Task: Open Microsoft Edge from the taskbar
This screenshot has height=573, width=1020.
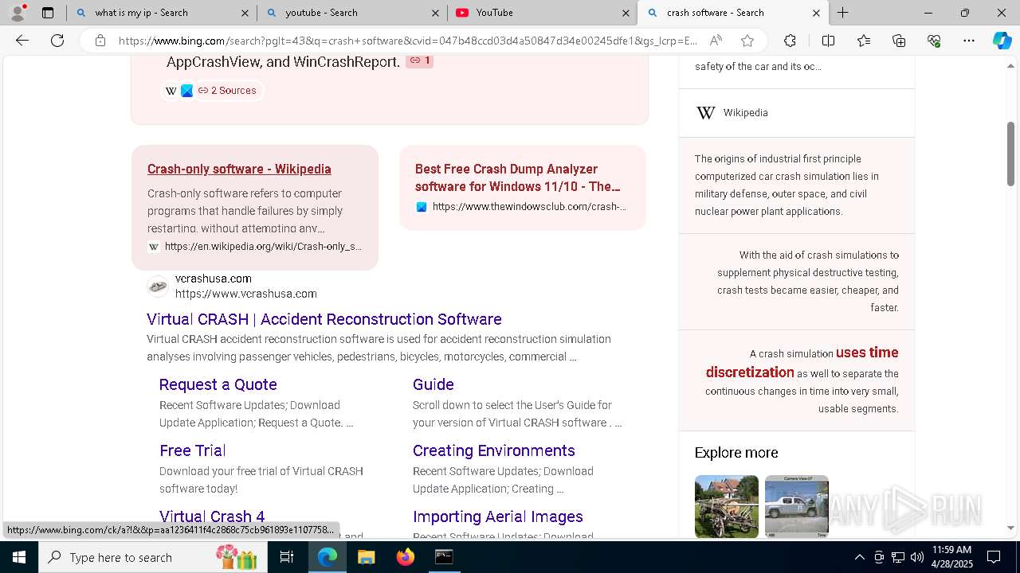Action: [328, 557]
